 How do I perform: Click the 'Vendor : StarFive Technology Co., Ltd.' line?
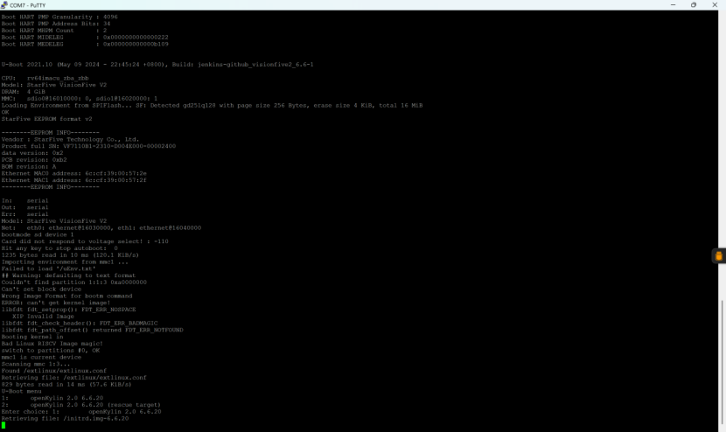pos(70,139)
